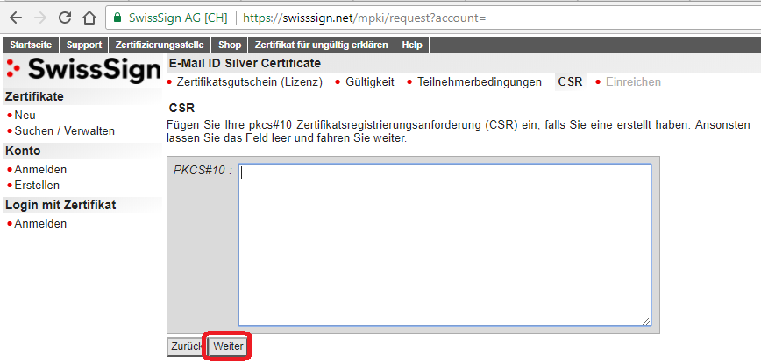
Task: Click the Weiter button
Action: point(228,346)
